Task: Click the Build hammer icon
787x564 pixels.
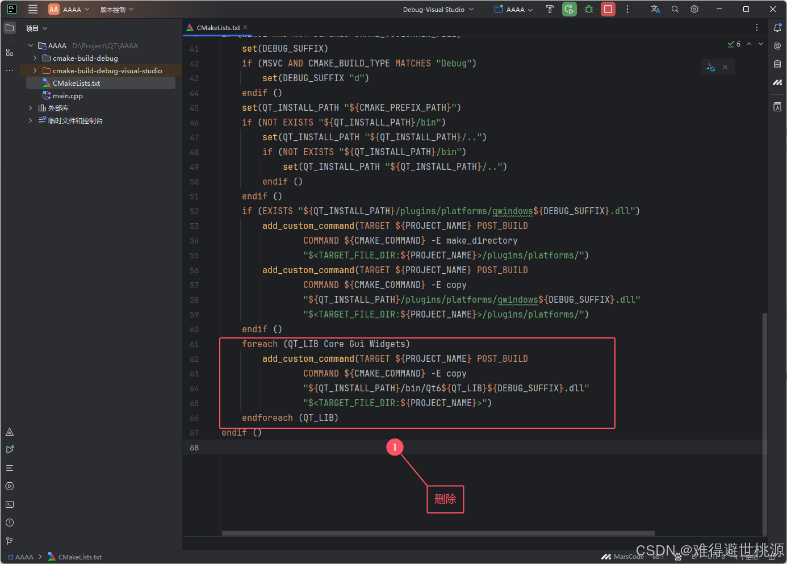Action: (550, 9)
